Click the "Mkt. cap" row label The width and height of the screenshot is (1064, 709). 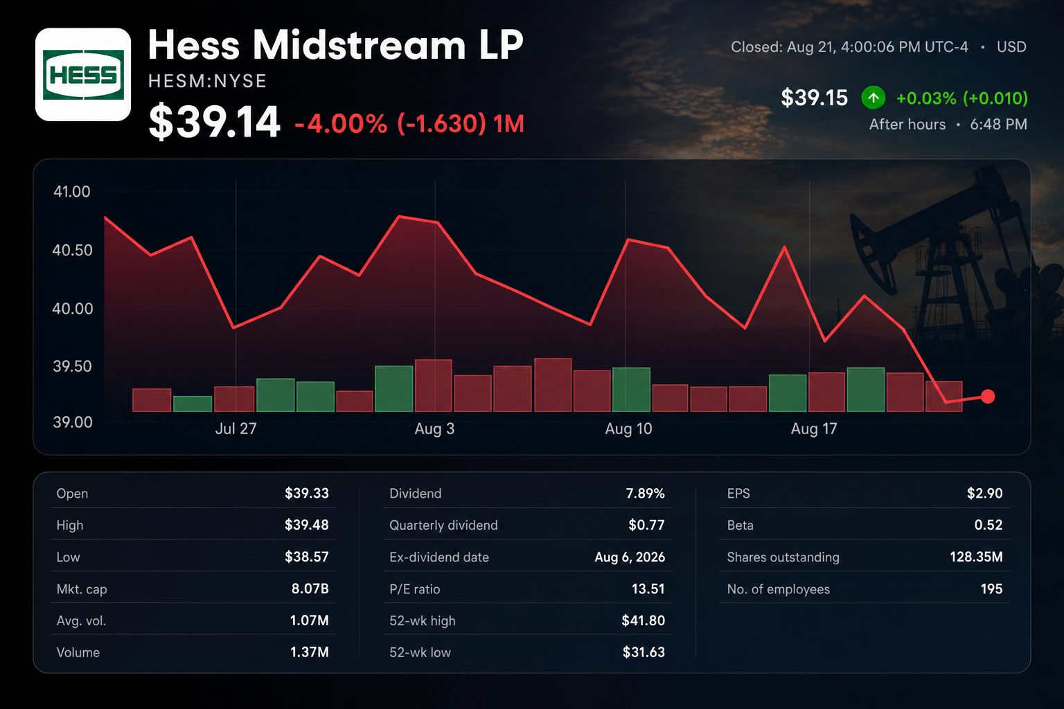coord(82,589)
